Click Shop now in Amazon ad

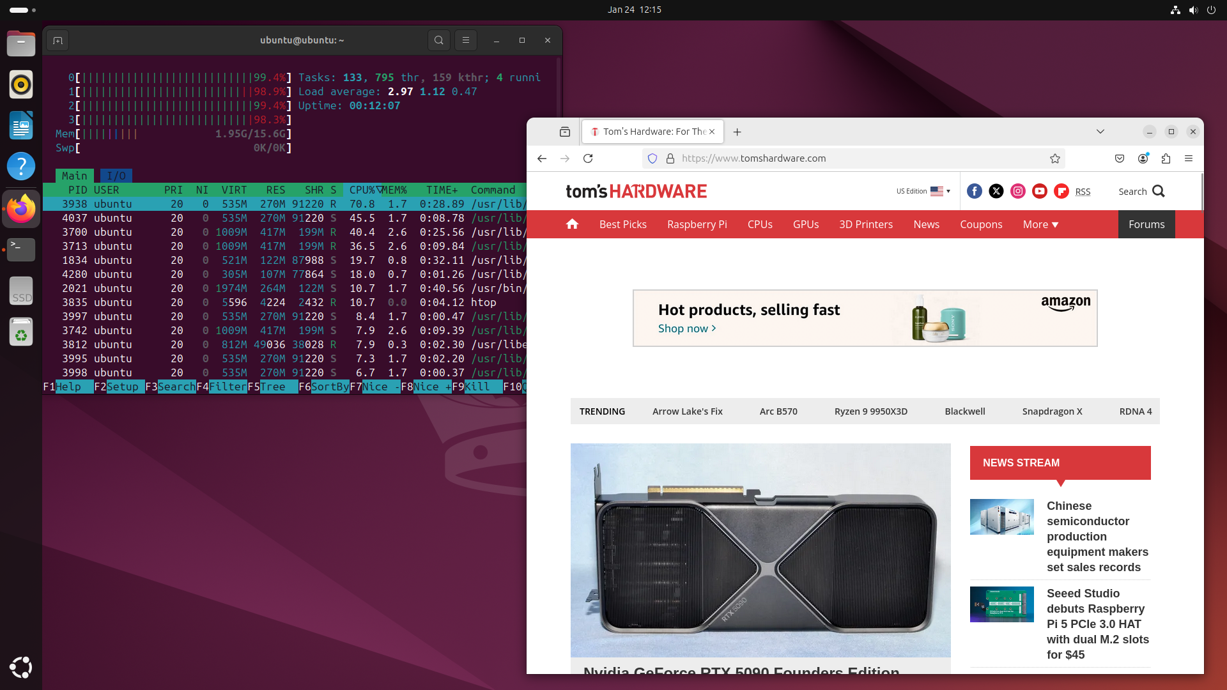tap(687, 328)
